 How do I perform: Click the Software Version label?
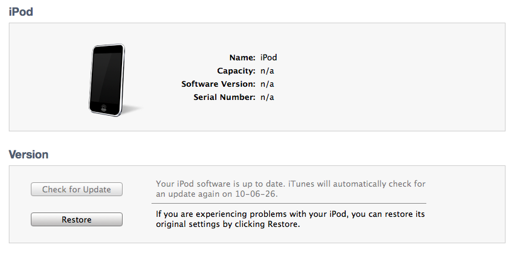point(218,84)
